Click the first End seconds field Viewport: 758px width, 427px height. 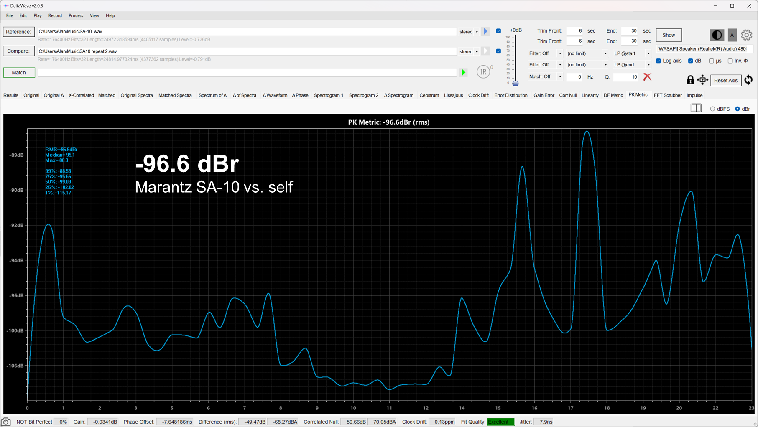pyautogui.click(x=630, y=31)
